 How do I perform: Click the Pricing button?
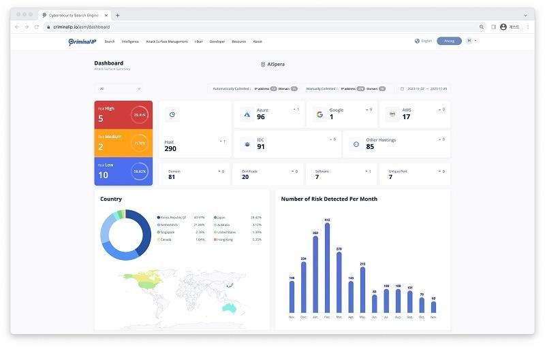449,41
